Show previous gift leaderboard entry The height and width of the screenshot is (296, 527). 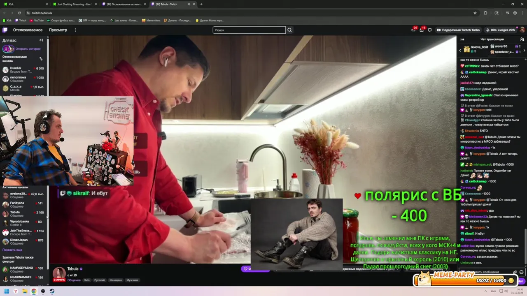coord(460,50)
